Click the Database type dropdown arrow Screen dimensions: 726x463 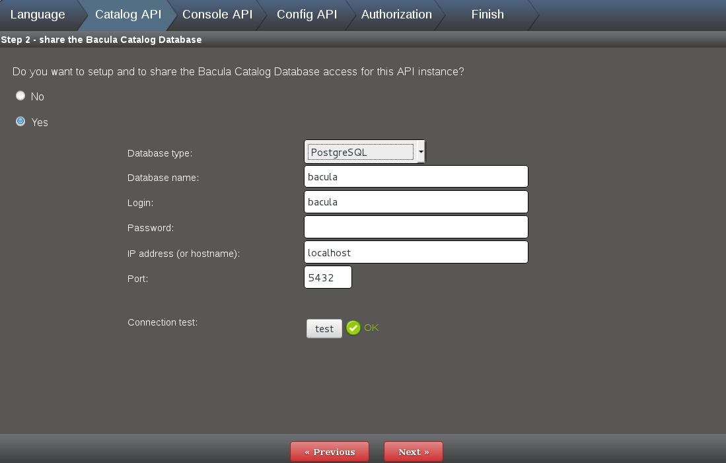tap(421, 152)
